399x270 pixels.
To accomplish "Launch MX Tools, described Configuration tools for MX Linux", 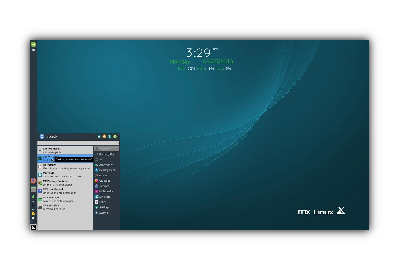I will 65,175.
